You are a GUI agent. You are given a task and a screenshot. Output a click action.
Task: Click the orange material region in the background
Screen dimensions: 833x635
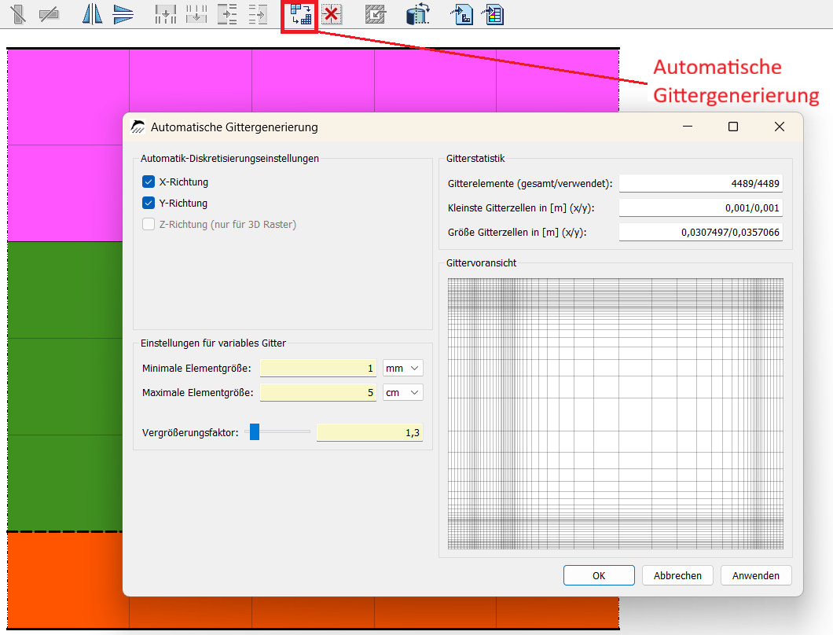coord(64,580)
